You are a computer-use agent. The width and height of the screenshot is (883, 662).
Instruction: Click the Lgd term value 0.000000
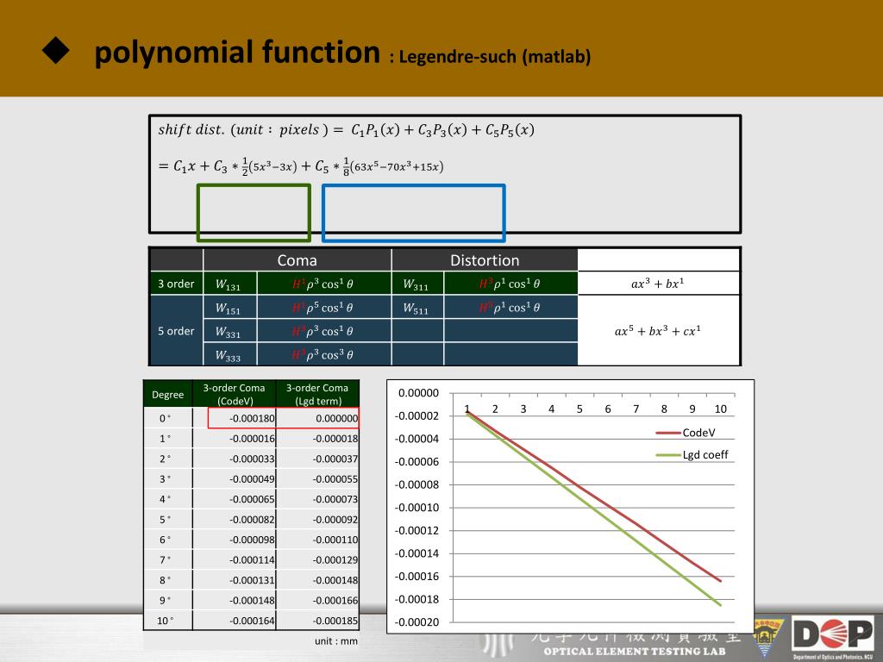click(337, 418)
